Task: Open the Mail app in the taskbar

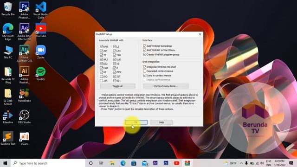Action: tap(145, 163)
